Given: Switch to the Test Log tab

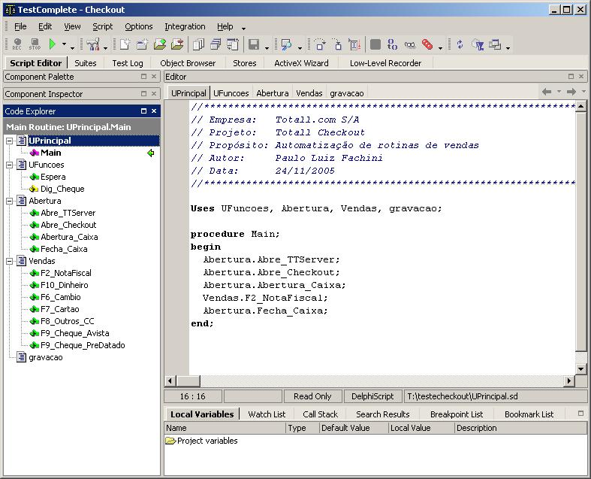Looking at the screenshot, I should point(128,63).
